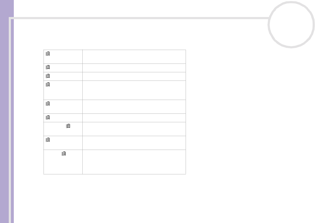Viewport: 315px width, 223px height.
Task: Click the empty description cell in the fifth row
Action: [134, 107]
